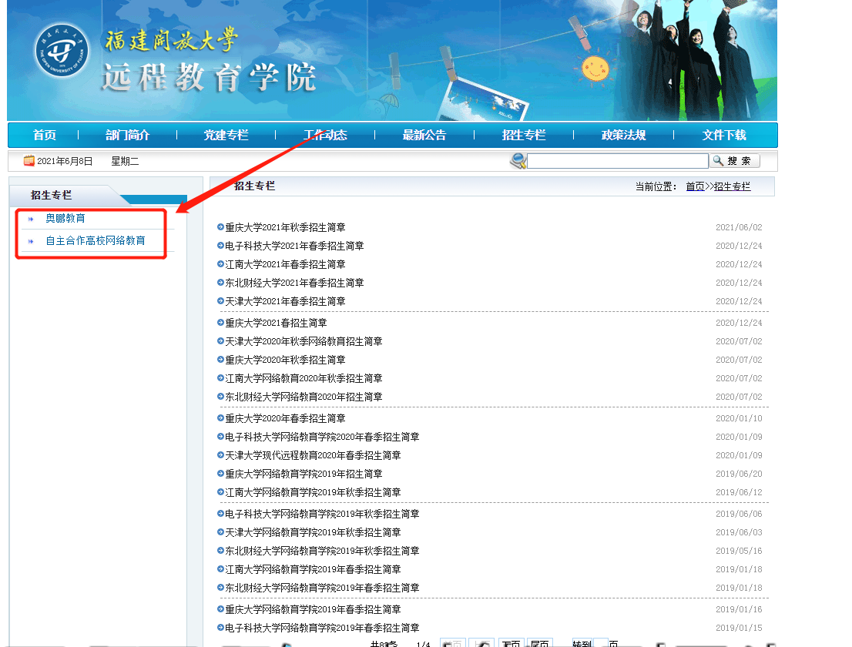The width and height of the screenshot is (852, 647).
Task: Click the magnifier icon beside search field
Action: pyautogui.click(x=518, y=161)
